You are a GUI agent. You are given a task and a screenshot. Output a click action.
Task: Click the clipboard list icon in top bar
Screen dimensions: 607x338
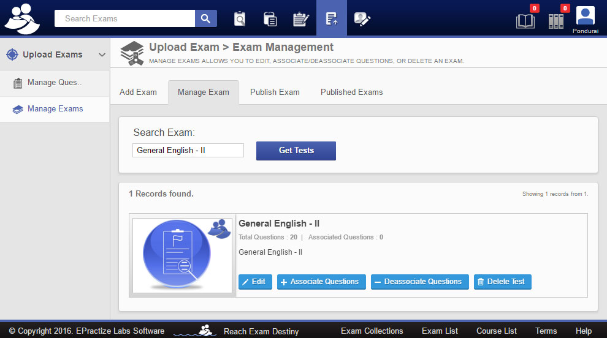270,19
